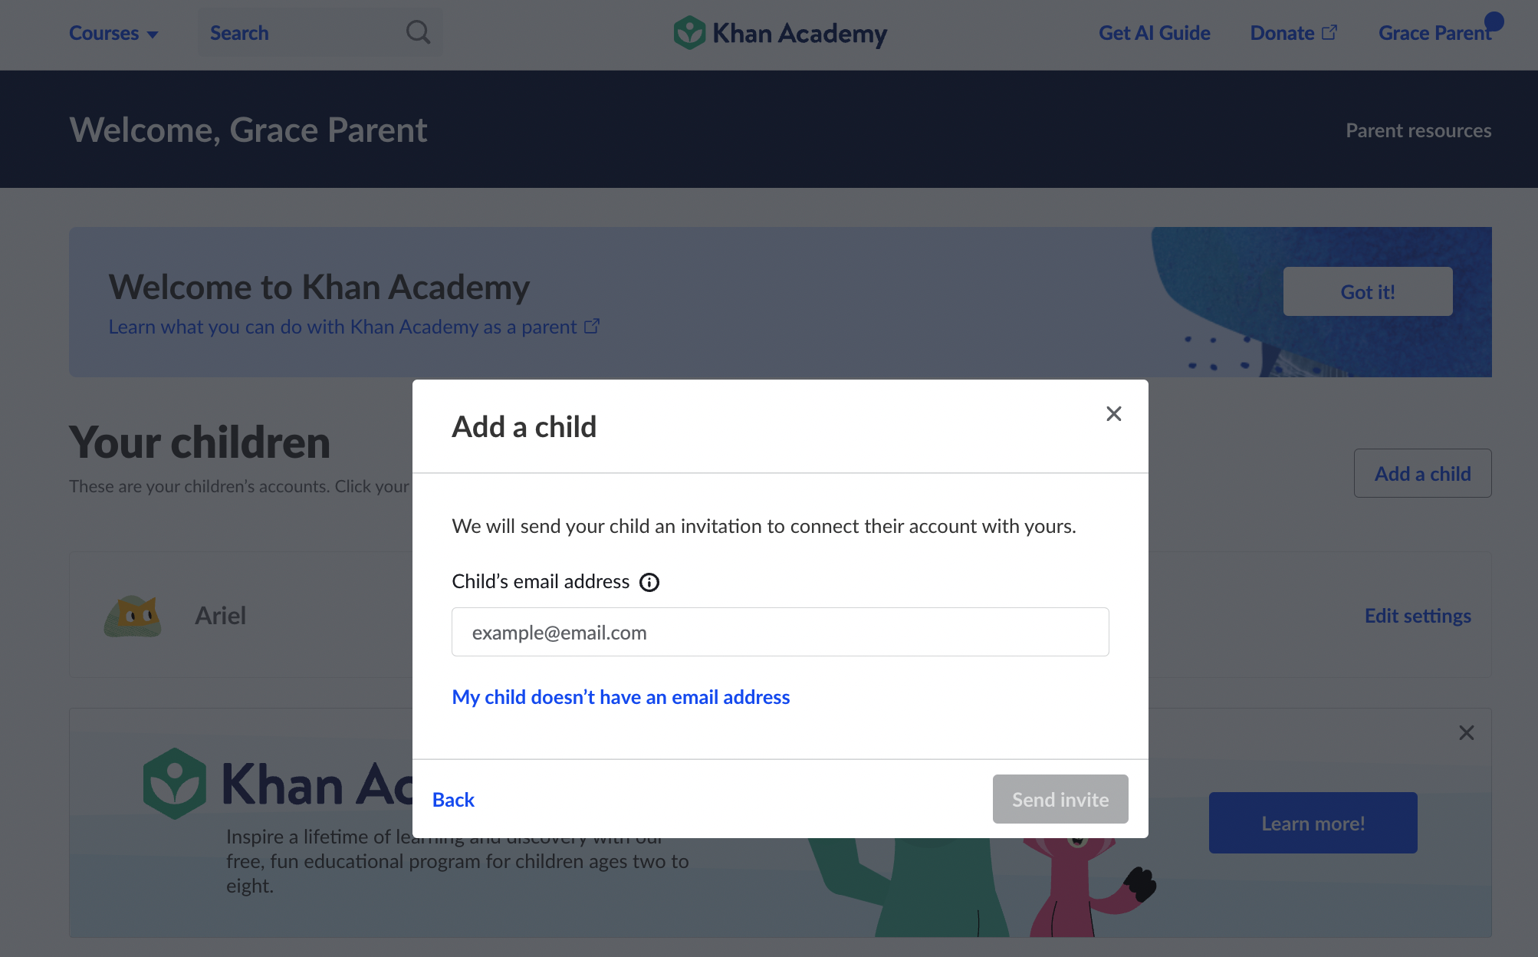This screenshot has width=1538, height=957.
Task: Click the Send invite button
Action: click(1060, 799)
